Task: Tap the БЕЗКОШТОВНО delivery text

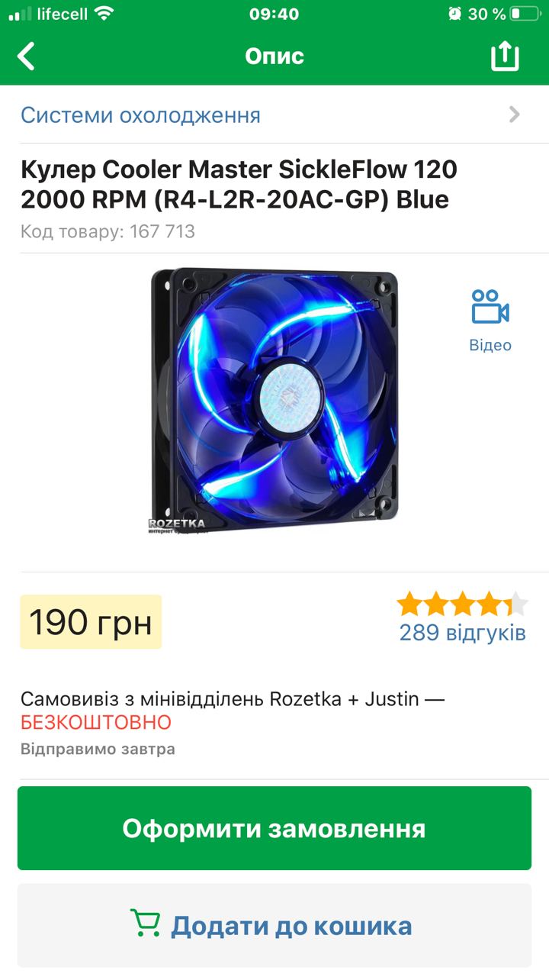Action: 96,722
